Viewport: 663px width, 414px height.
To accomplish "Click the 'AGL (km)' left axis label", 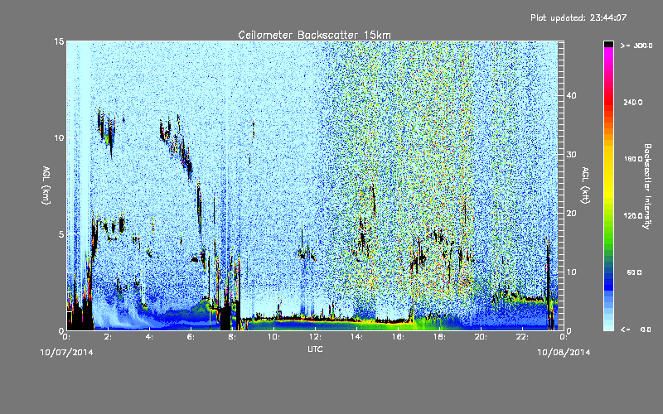I will (x=46, y=185).
